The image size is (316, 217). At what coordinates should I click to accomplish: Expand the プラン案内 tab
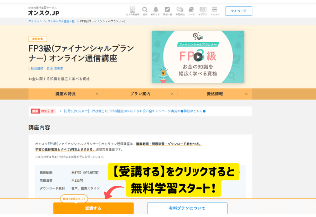coord(140,94)
